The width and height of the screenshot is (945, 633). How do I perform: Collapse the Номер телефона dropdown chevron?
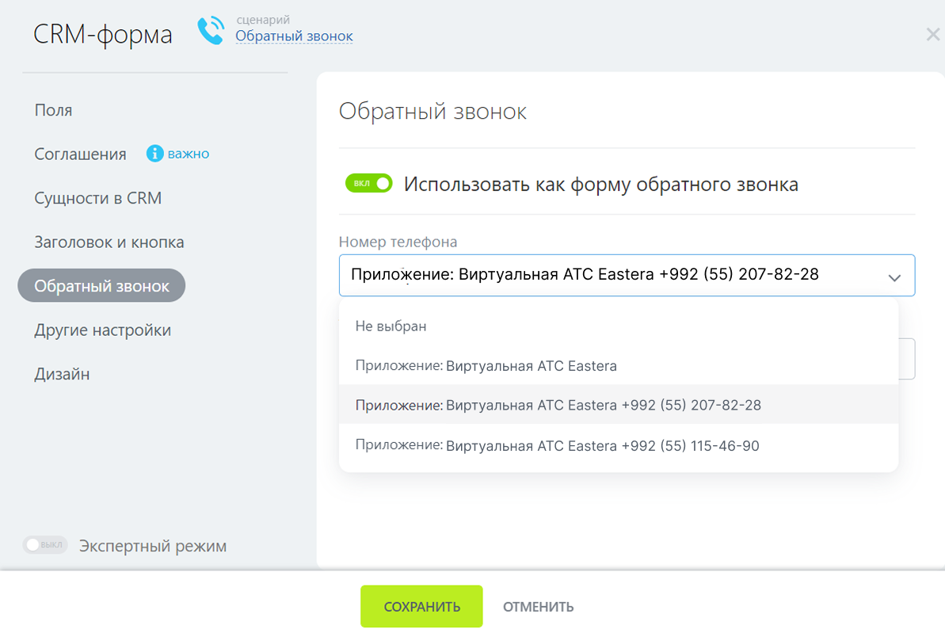click(x=894, y=277)
